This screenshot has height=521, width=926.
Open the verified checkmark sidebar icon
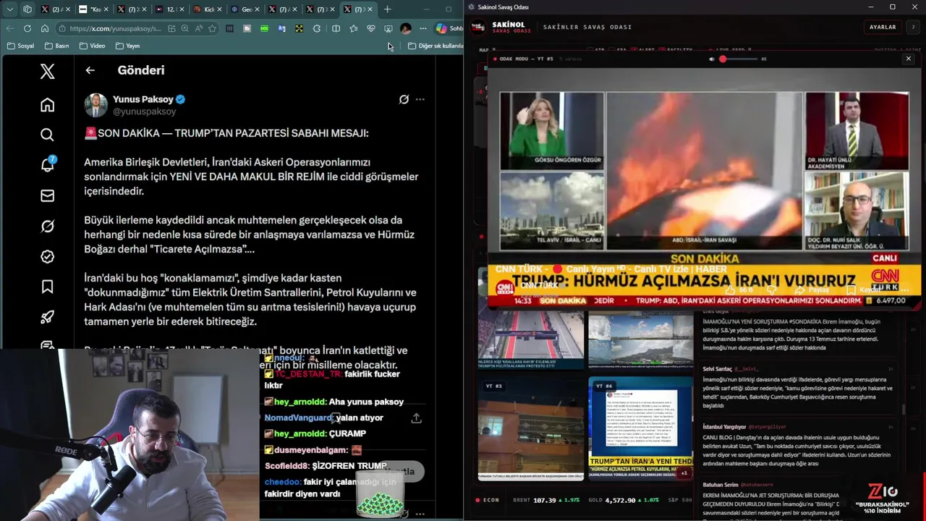pos(47,257)
